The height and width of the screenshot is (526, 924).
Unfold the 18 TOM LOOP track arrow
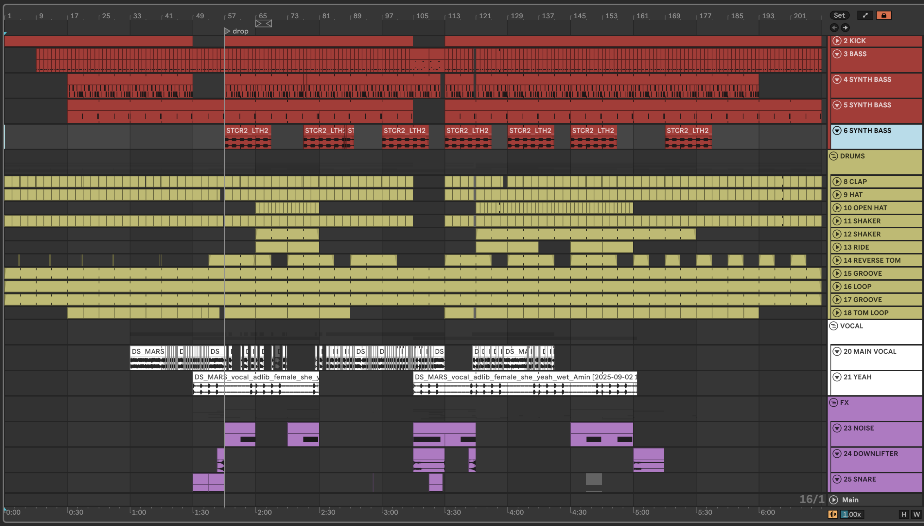(837, 313)
